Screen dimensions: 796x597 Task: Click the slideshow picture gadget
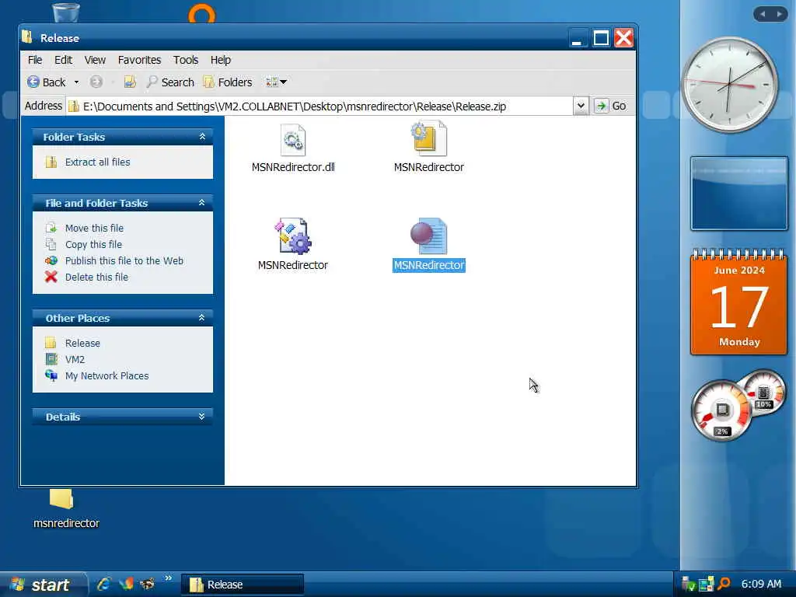pyautogui.click(x=739, y=194)
